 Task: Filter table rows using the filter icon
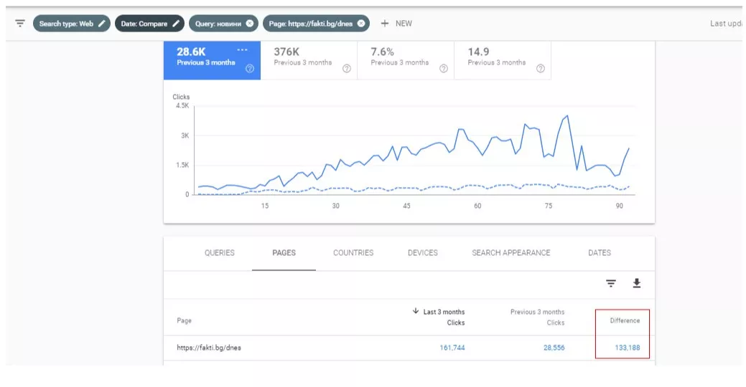611,284
